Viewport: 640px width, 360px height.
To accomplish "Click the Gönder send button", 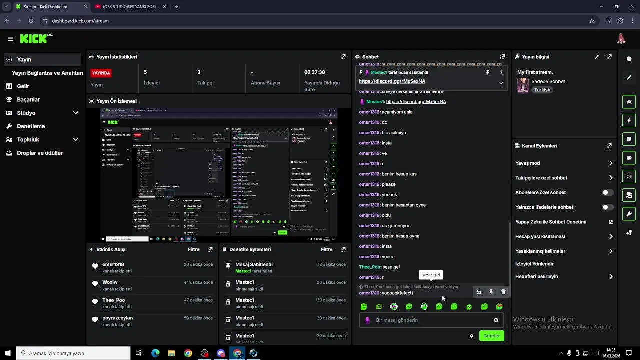I will click(x=491, y=336).
